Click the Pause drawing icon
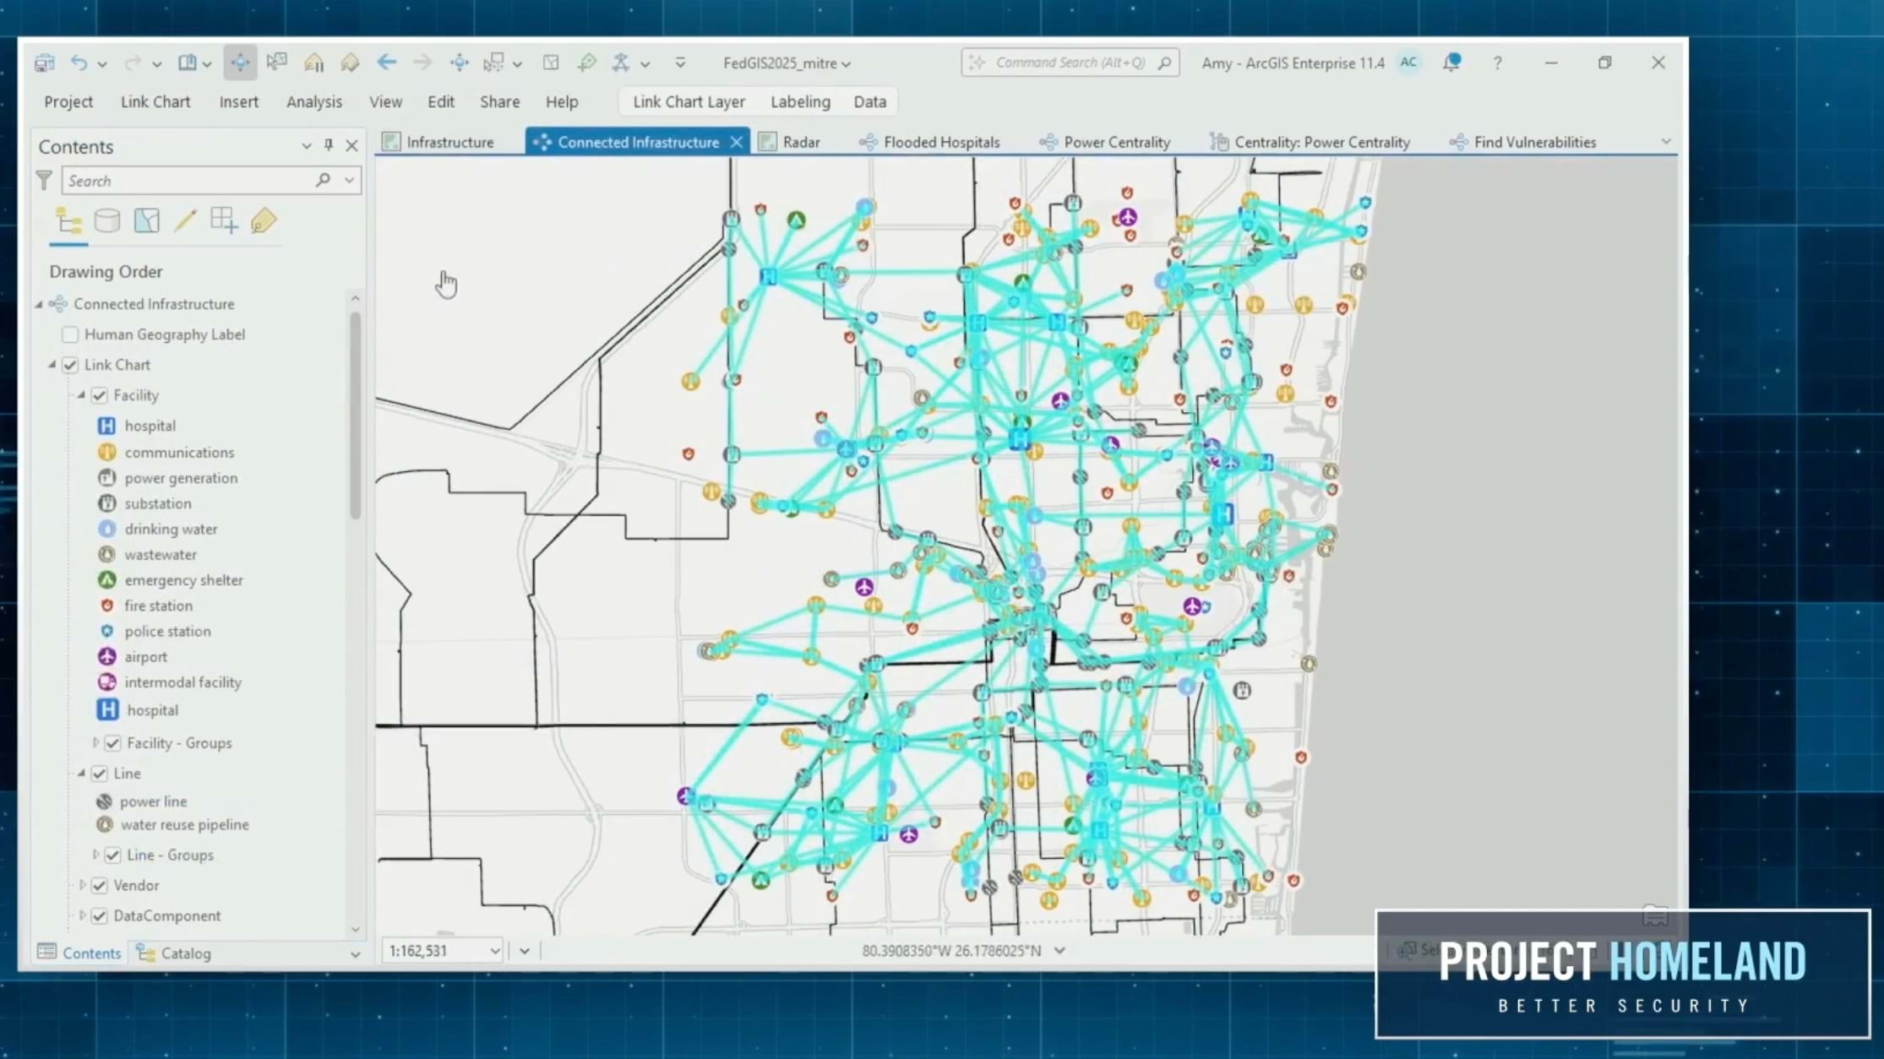Image resolution: width=1884 pixels, height=1059 pixels. (x=313, y=62)
